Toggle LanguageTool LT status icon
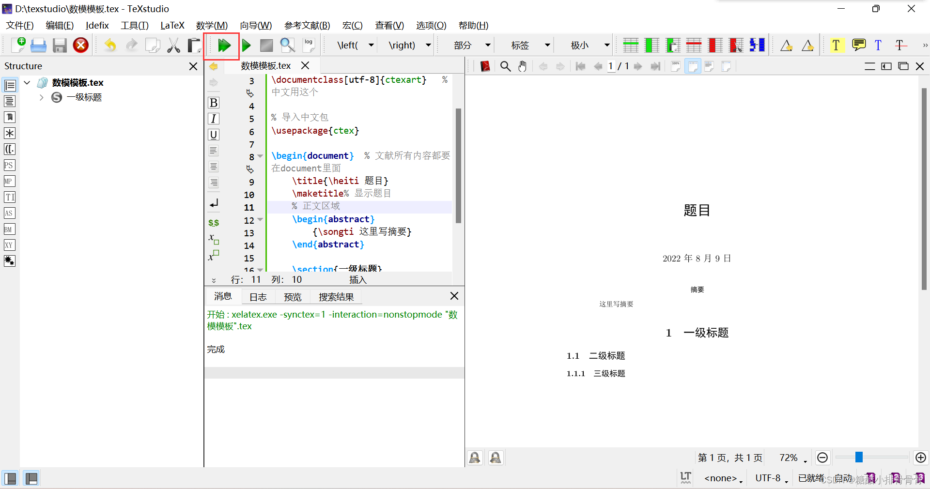The image size is (930, 489). point(685,478)
